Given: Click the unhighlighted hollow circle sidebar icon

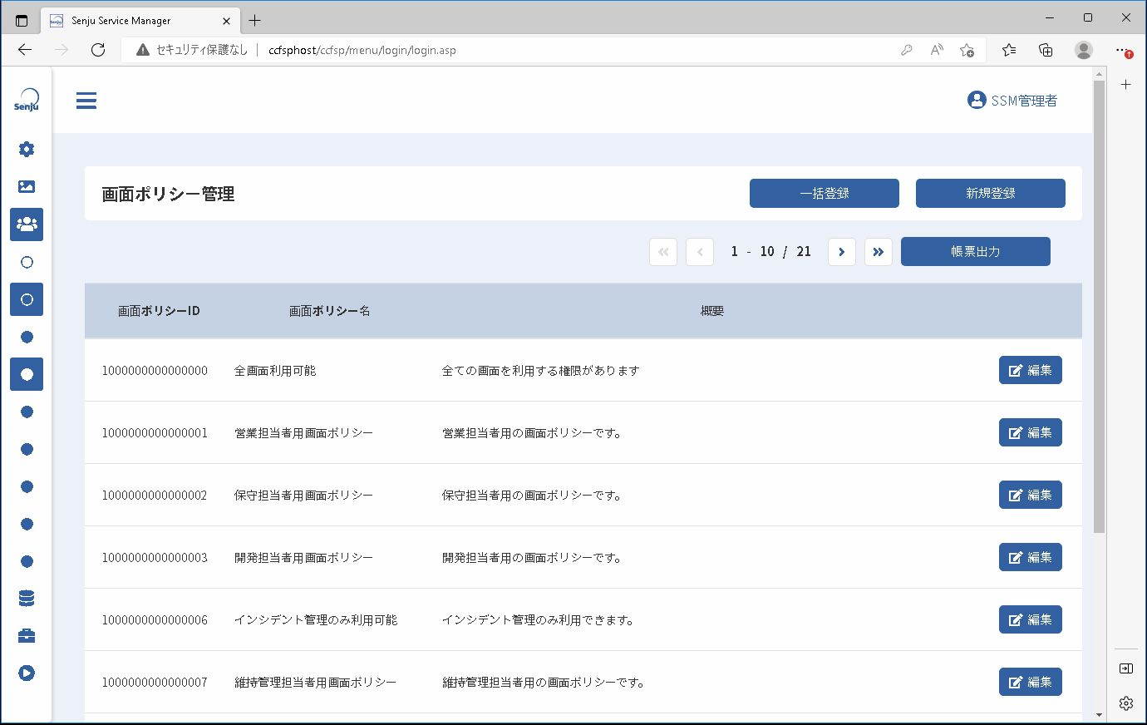Looking at the screenshot, I should click(x=27, y=262).
